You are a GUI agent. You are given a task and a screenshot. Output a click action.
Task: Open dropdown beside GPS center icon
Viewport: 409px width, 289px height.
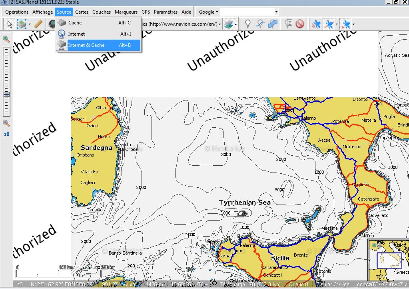pyautogui.click(x=353, y=24)
